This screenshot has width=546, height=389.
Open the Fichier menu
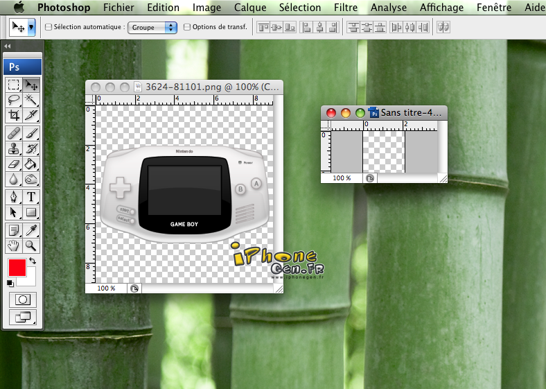pos(118,8)
